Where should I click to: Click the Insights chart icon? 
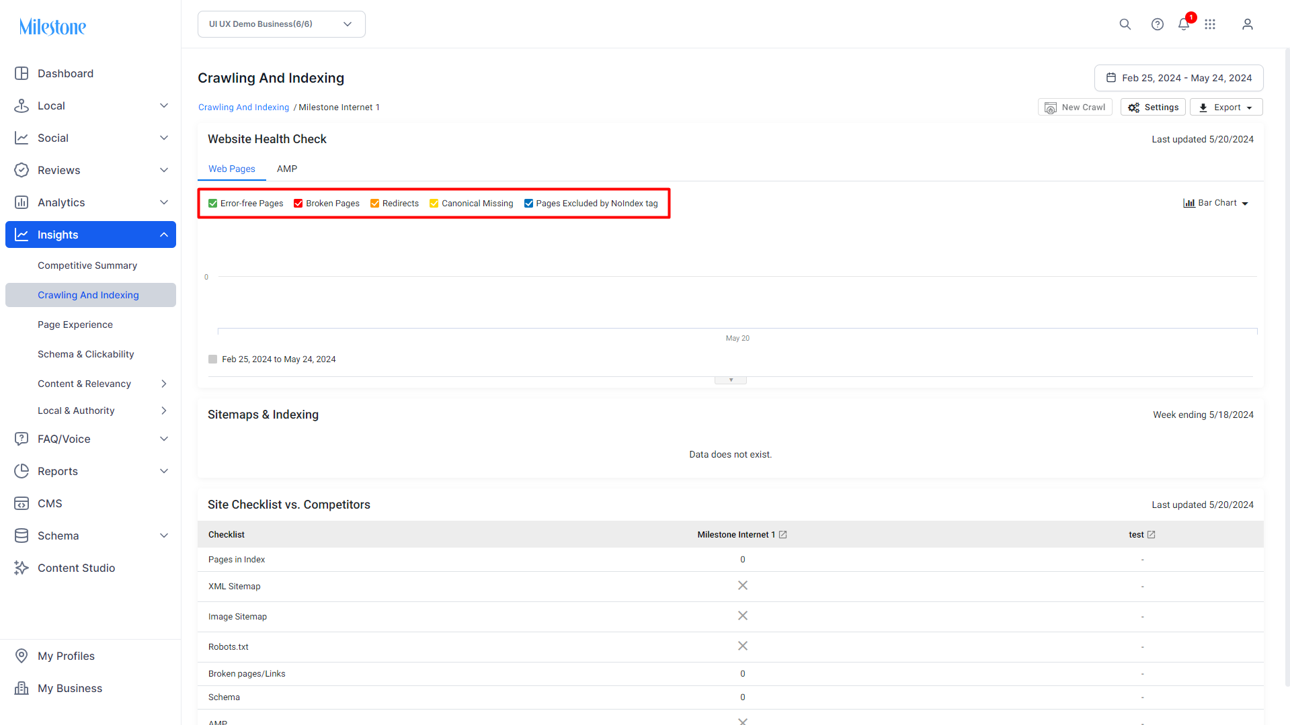click(22, 234)
